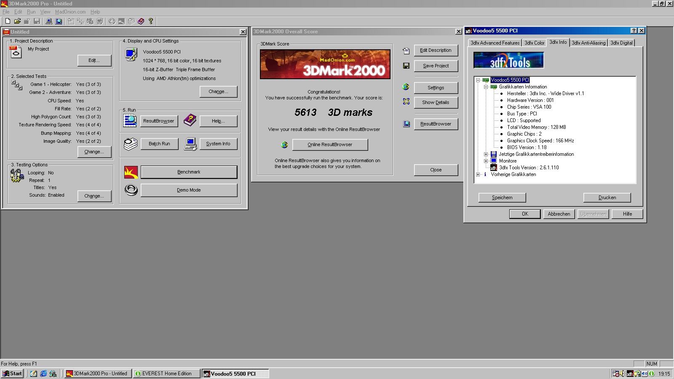
Task: Click the Benchmark button
Action: (x=189, y=172)
